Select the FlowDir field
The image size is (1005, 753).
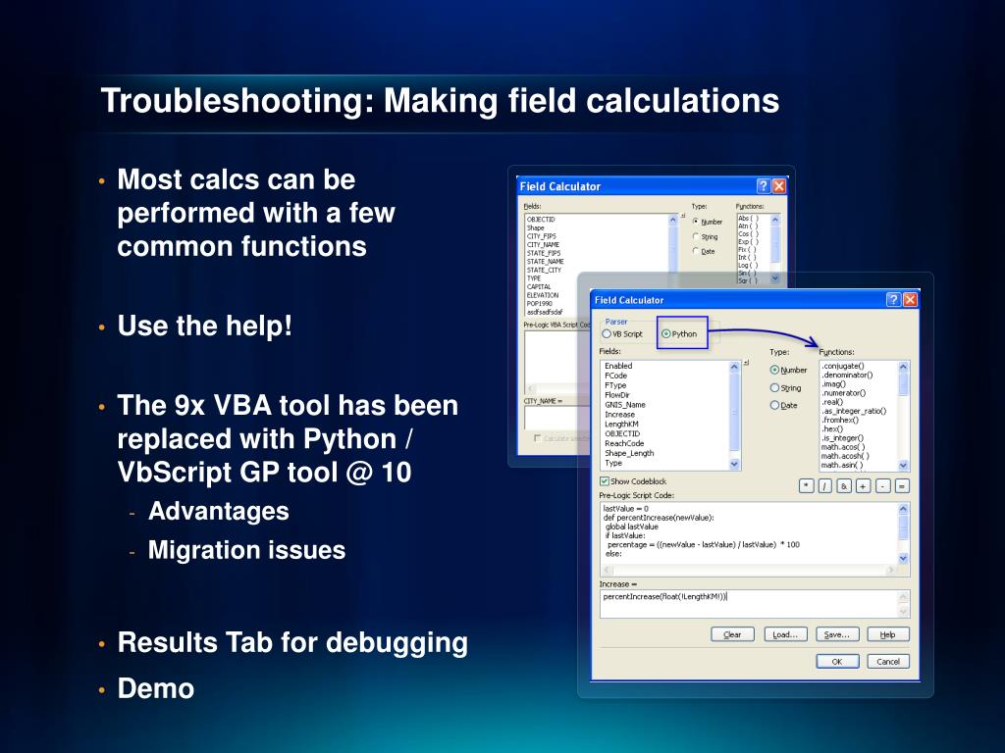click(x=617, y=395)
